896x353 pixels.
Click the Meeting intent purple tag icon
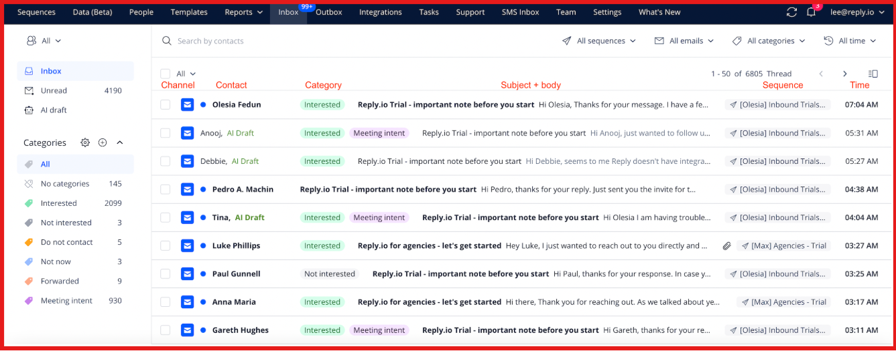tap(29, 301)
